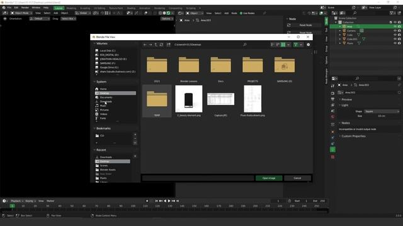Switch to the Layout workspace tab

coord(59,8)
